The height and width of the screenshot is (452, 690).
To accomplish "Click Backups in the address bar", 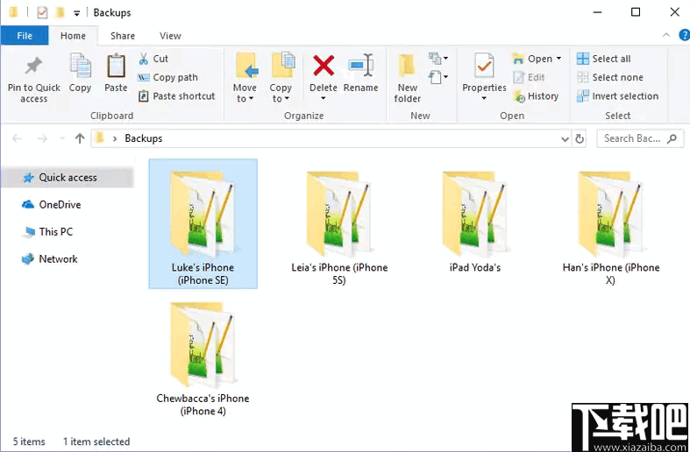I will (144, 138).
